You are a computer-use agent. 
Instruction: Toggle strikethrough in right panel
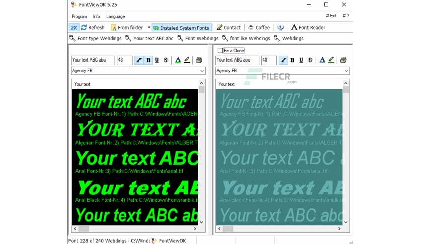pos(310,60)
